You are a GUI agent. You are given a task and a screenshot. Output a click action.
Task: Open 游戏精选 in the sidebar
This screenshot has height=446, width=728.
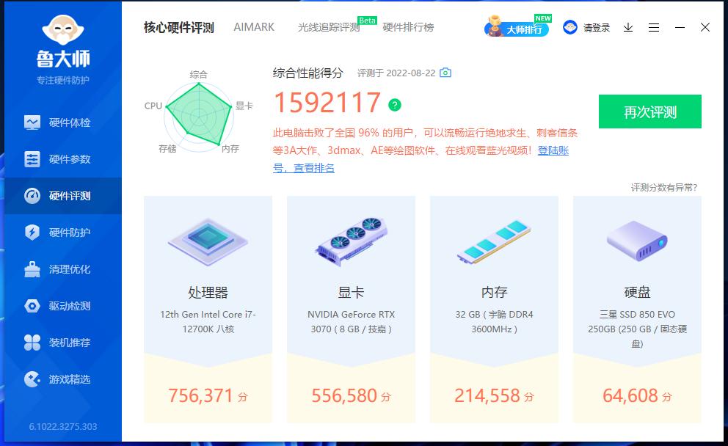[63, 379]
